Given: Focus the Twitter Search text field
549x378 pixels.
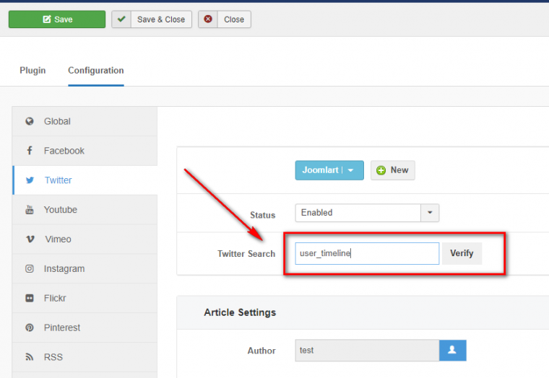Looking at the screenshot, I should pos(367,253).
